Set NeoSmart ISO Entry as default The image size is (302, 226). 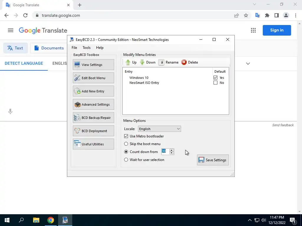(215, 83)
